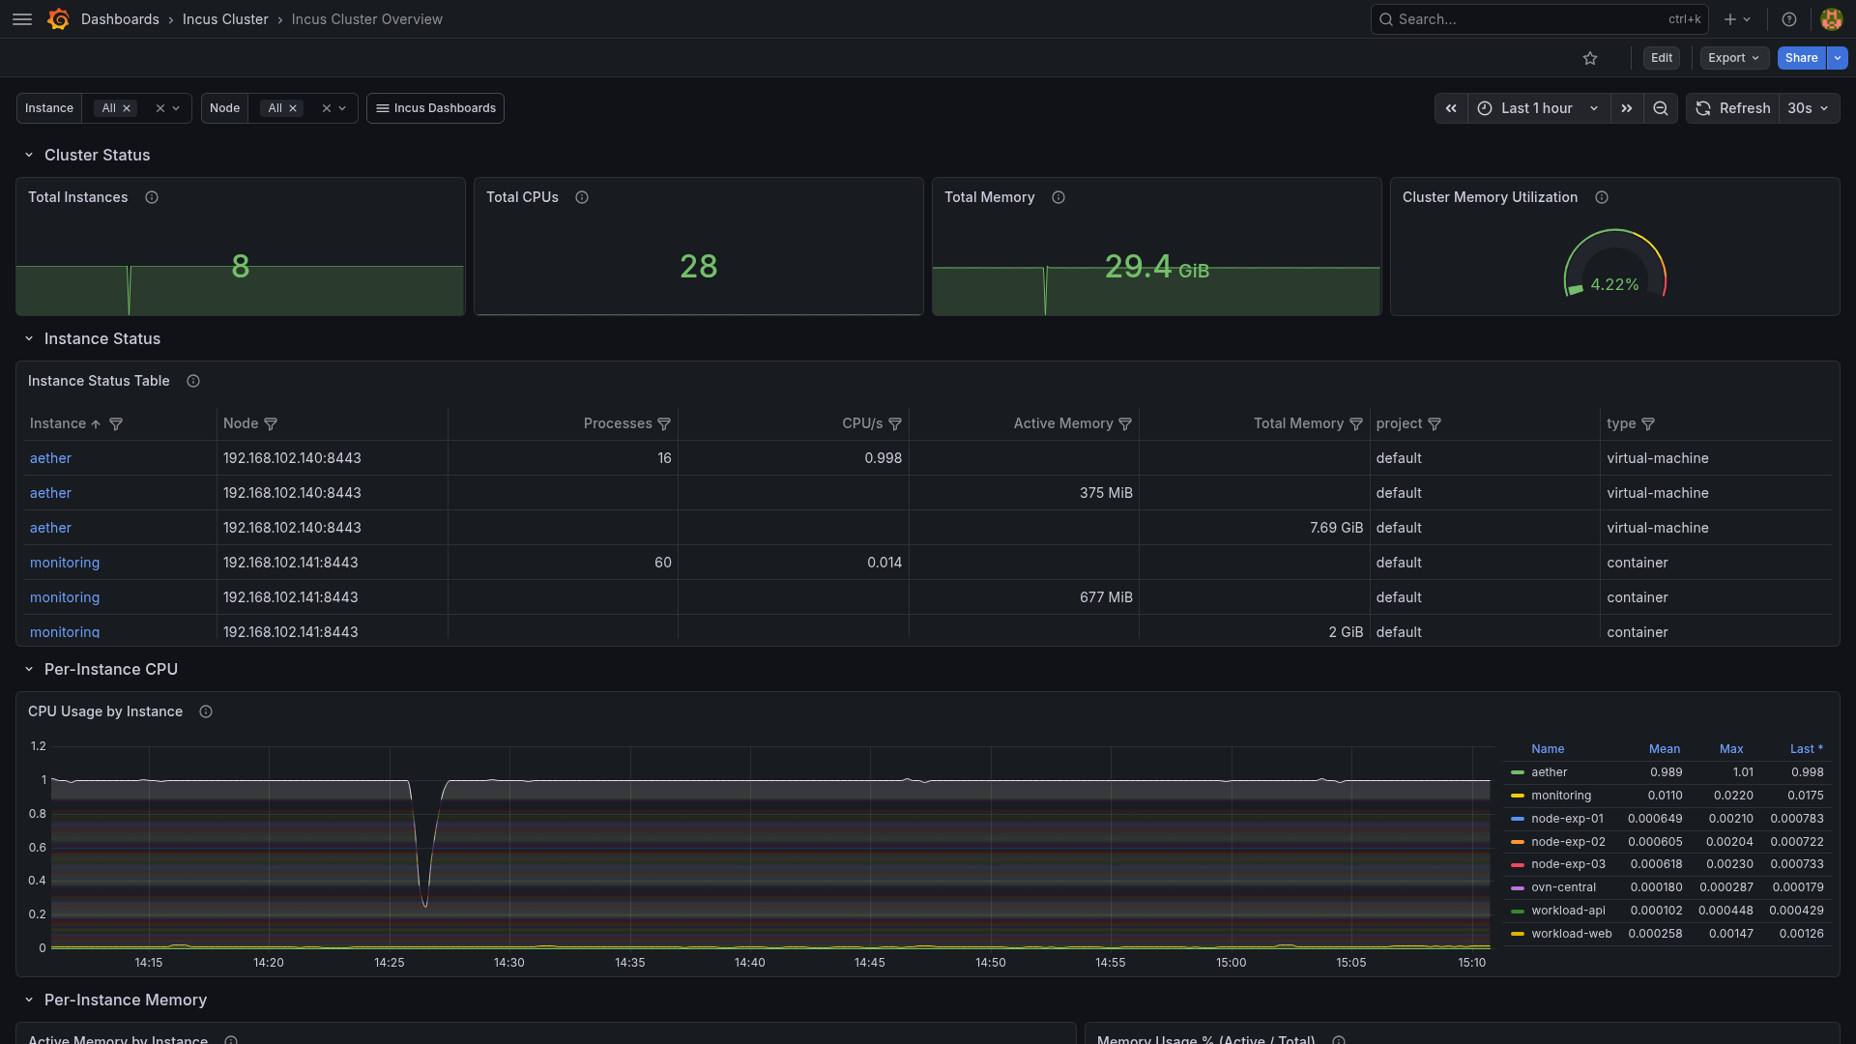Open the user profile avatar
The image size is (1856, 1044).
(1831, 19)
